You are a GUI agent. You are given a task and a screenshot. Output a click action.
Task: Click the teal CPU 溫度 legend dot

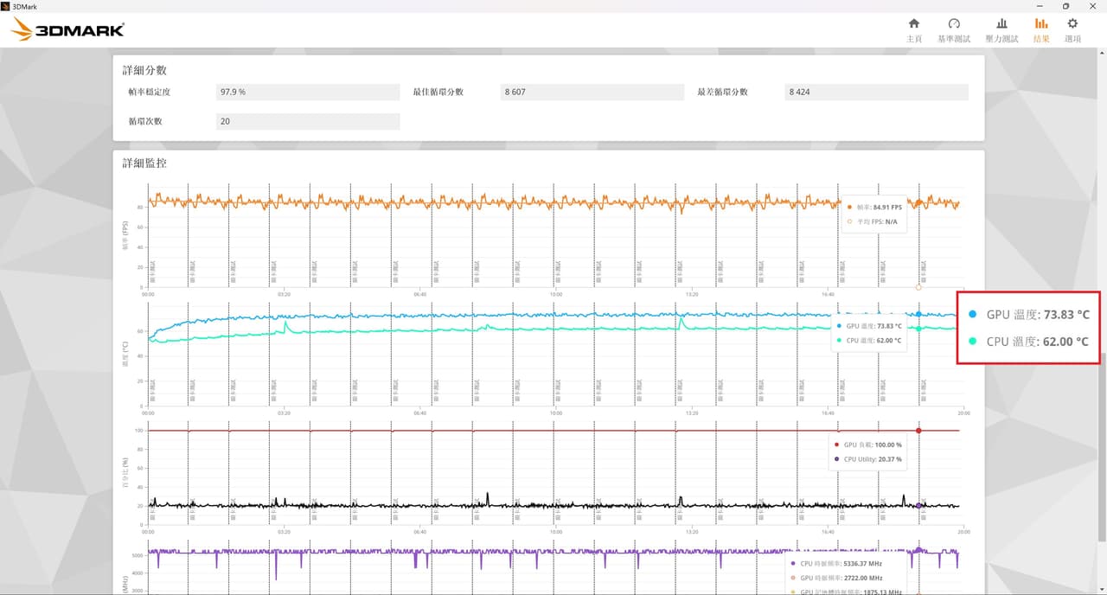pyautogui.click(x=838, y=340)
